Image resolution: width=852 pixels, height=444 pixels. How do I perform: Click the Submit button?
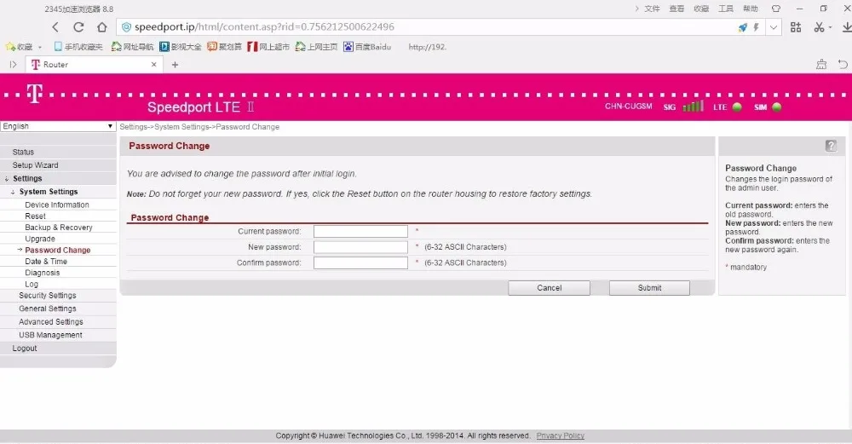649,288
